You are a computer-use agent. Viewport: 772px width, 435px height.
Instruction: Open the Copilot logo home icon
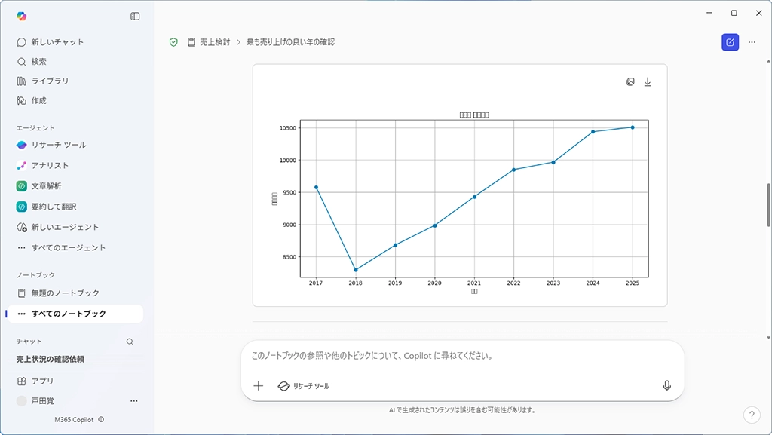[x=21, y=16]
